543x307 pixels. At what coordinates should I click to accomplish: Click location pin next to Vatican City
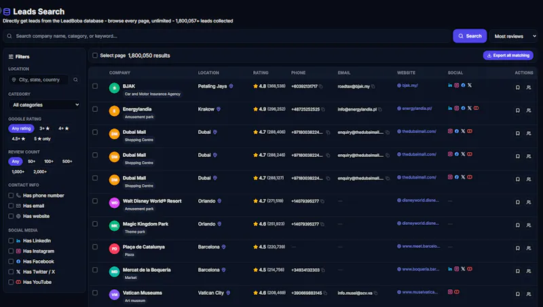(228, 293)
